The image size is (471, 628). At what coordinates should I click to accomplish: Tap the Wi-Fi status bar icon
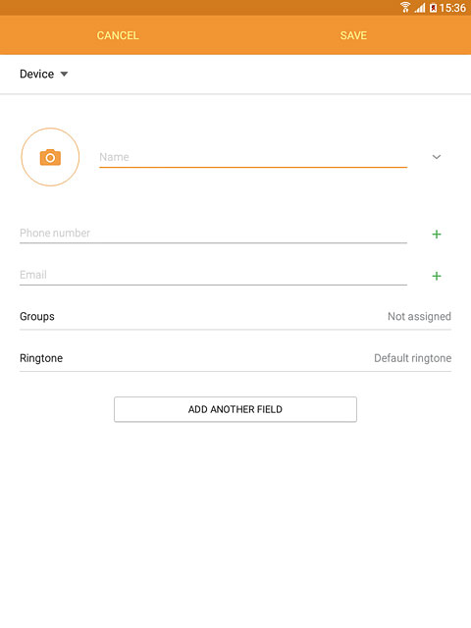pos(405,7)
